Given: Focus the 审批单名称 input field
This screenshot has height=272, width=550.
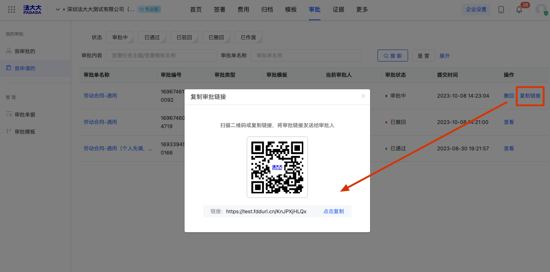Looking at the screenshot, I should click(x=306, y=56).
